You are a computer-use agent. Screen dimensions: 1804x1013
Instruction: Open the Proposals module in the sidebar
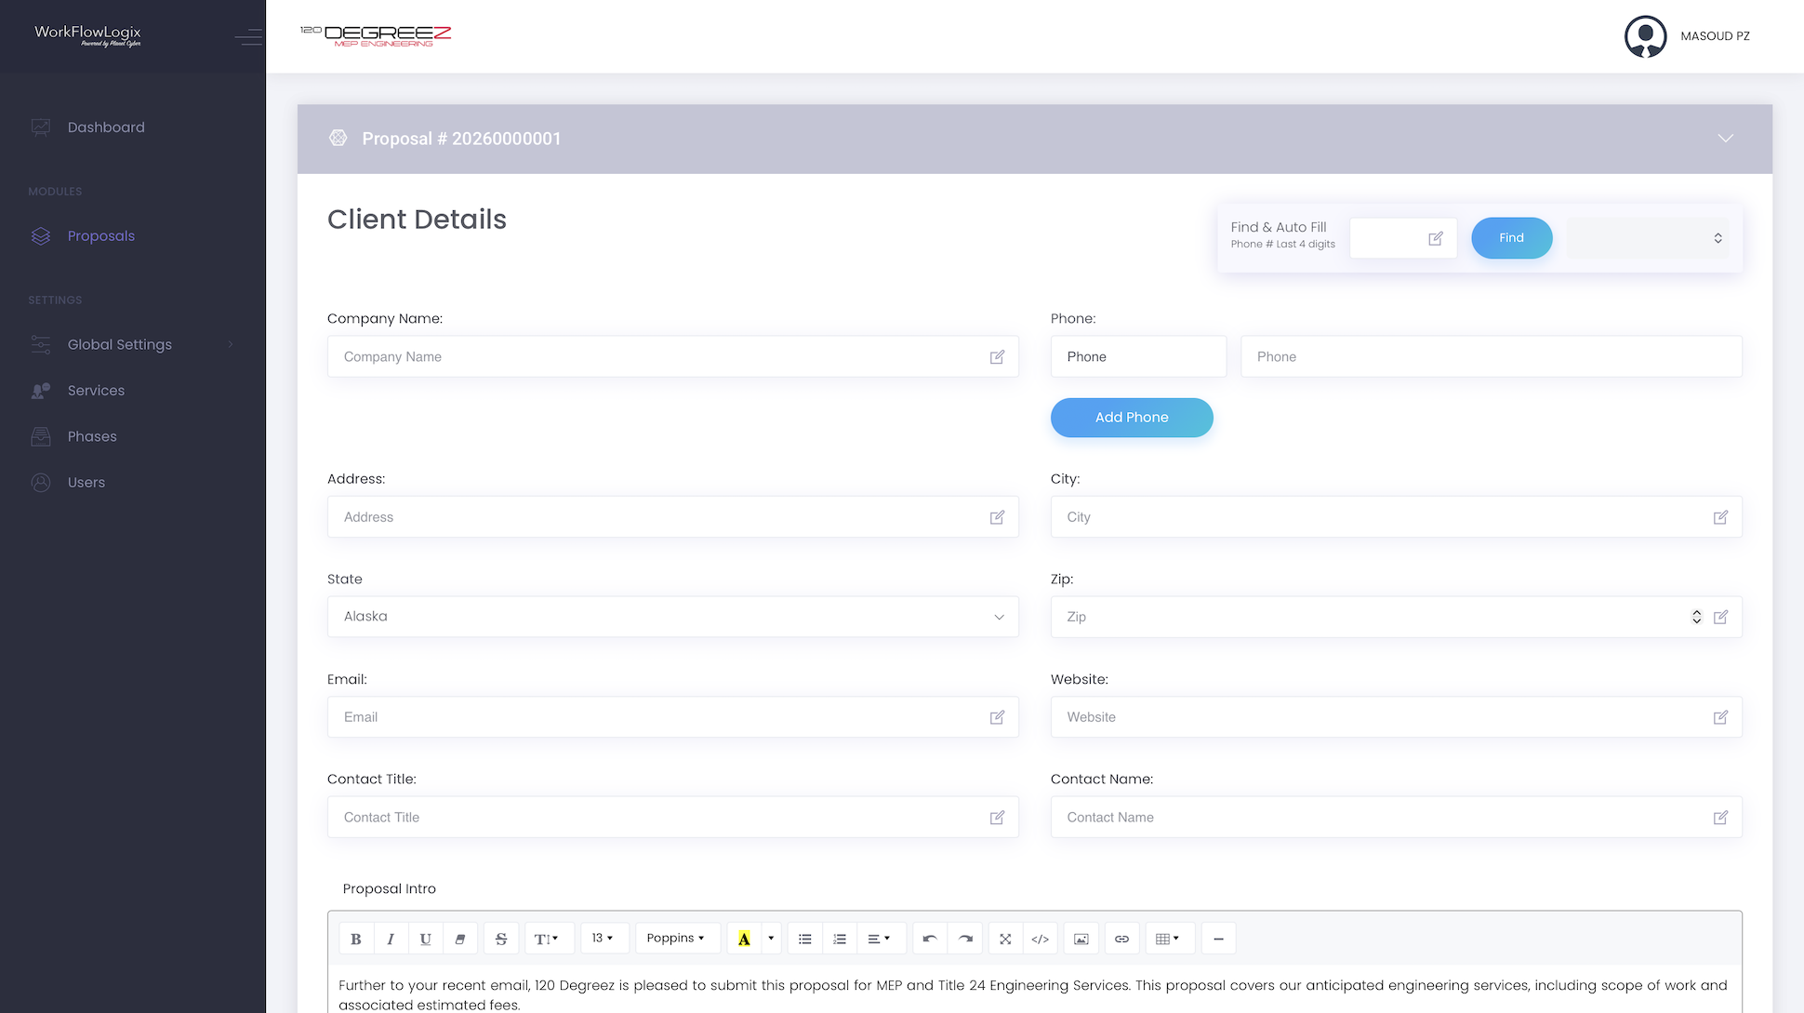point(100,235)
